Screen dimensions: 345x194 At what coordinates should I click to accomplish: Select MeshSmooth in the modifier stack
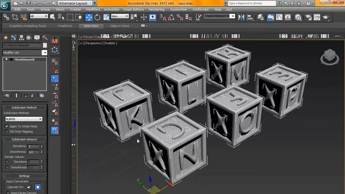point(24,59)
